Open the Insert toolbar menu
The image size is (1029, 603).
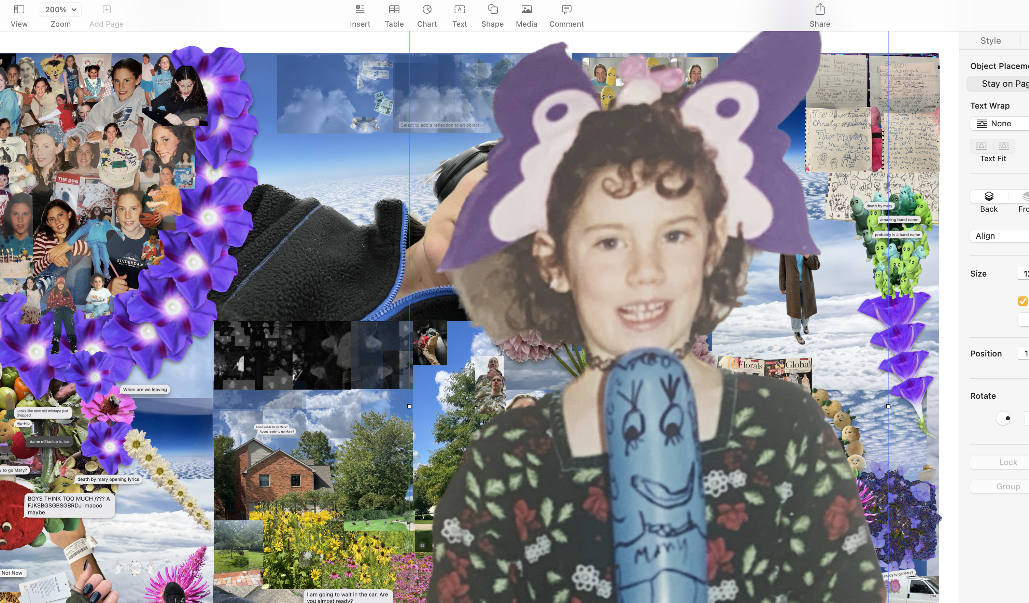[x=360, y=15]
